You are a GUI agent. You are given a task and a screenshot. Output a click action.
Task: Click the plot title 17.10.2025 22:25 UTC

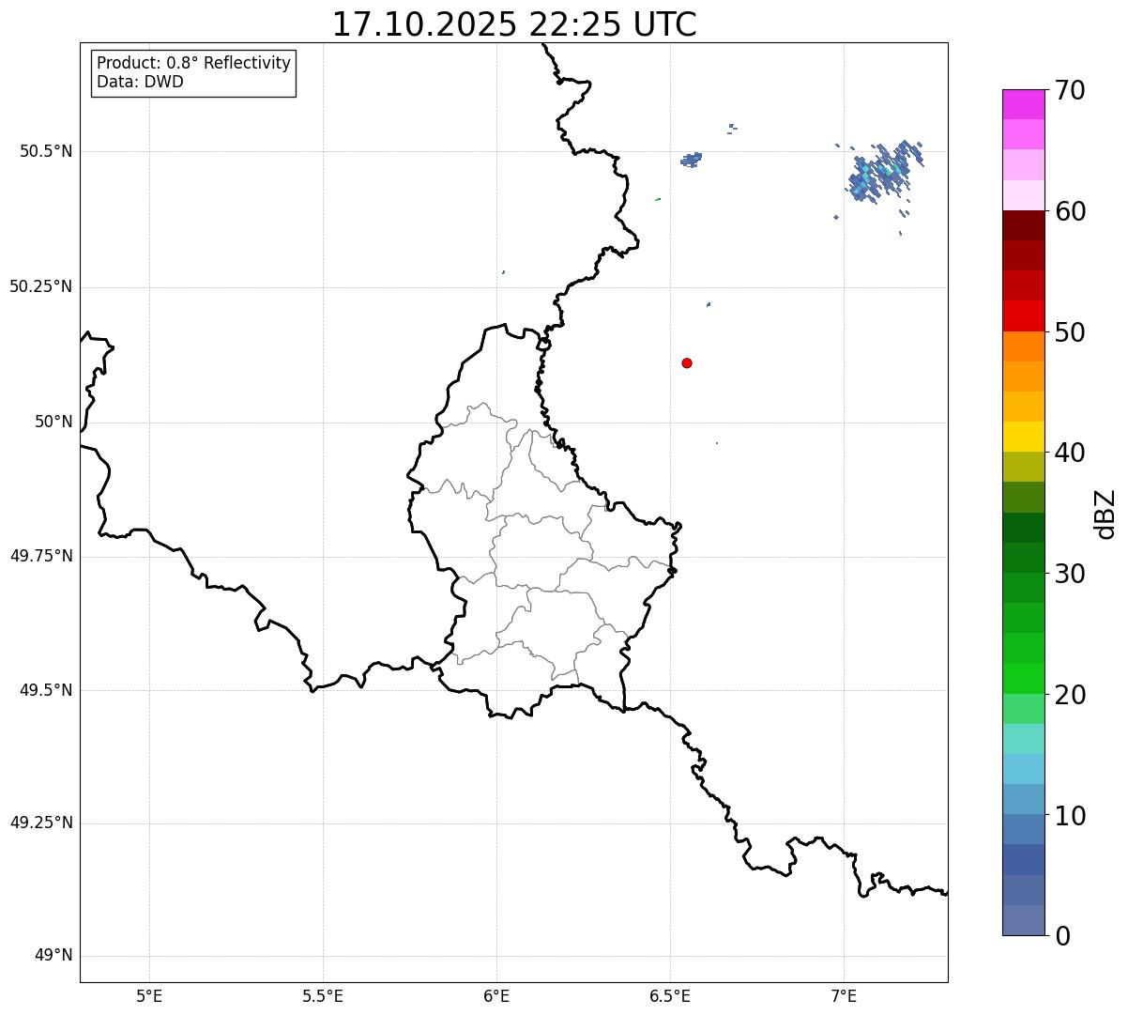[514, 24]
